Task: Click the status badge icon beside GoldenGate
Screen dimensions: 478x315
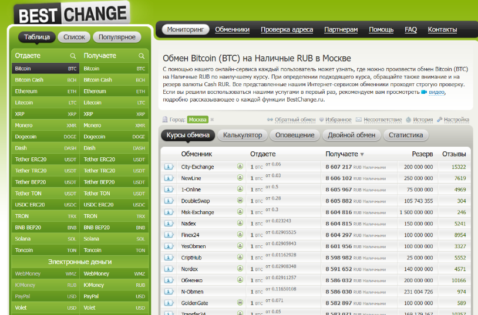Action: click(240, 303)
